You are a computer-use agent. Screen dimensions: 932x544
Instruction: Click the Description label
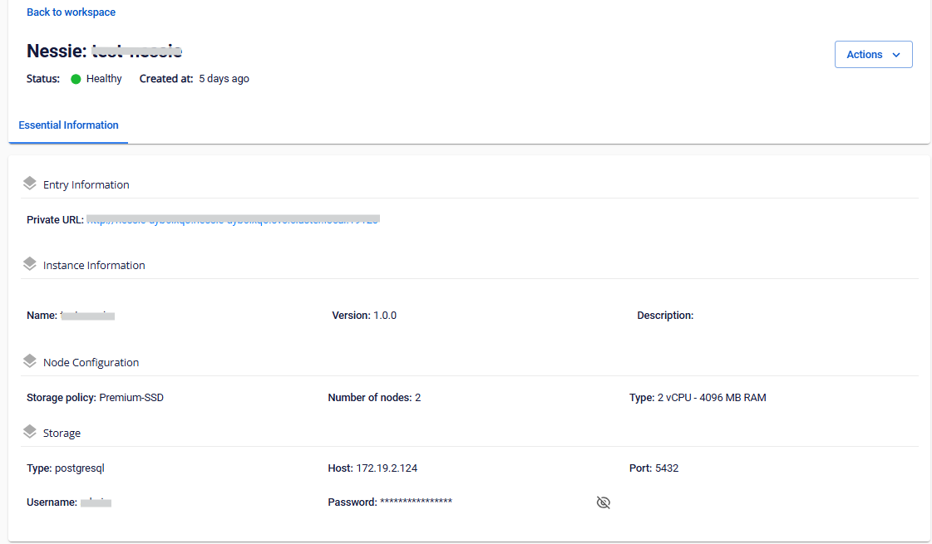click(x=665, y=316)
